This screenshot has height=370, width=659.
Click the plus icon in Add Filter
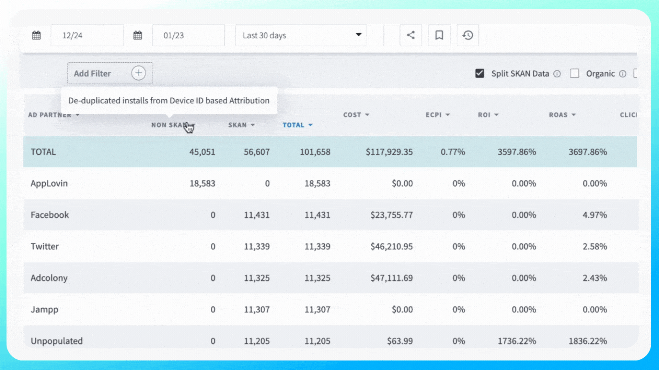tap(138, 73)
